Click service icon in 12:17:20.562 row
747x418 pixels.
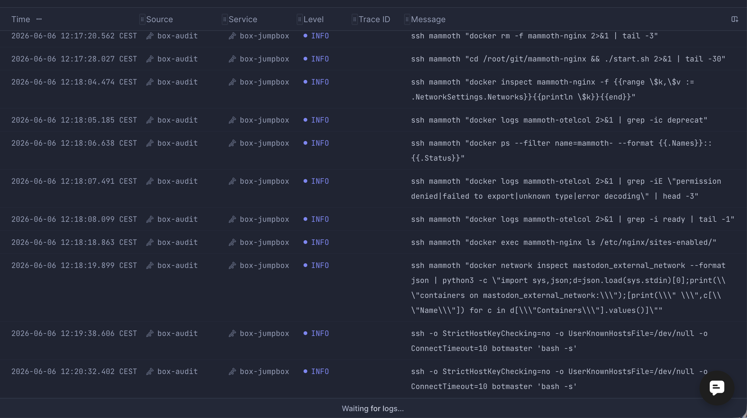tap(232, 36)
